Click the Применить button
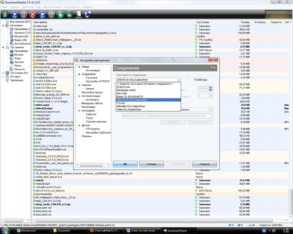The image size is (293, 234). tap(178, 164)
